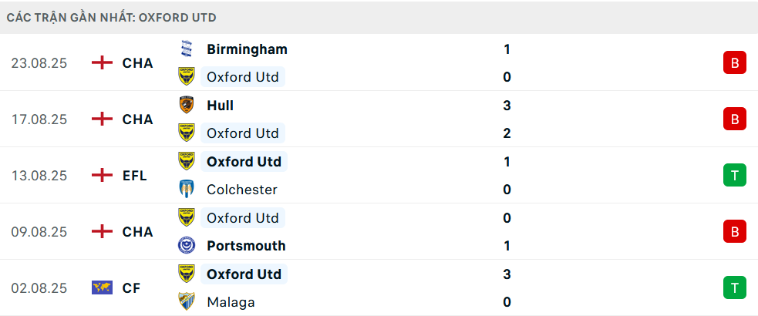The height and width of the screenshot is (316, 758).
Task: Select the Colchester team name
Action: [242, 190]
